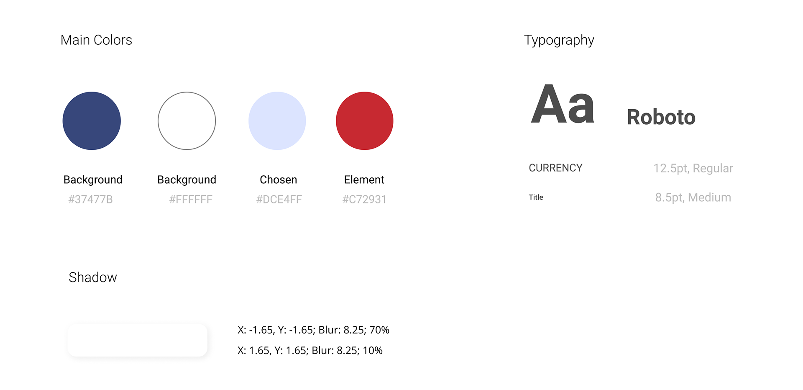Click the #37477B hex code text
The width and height of the screenshot is (803, 390).
[90, 200]
